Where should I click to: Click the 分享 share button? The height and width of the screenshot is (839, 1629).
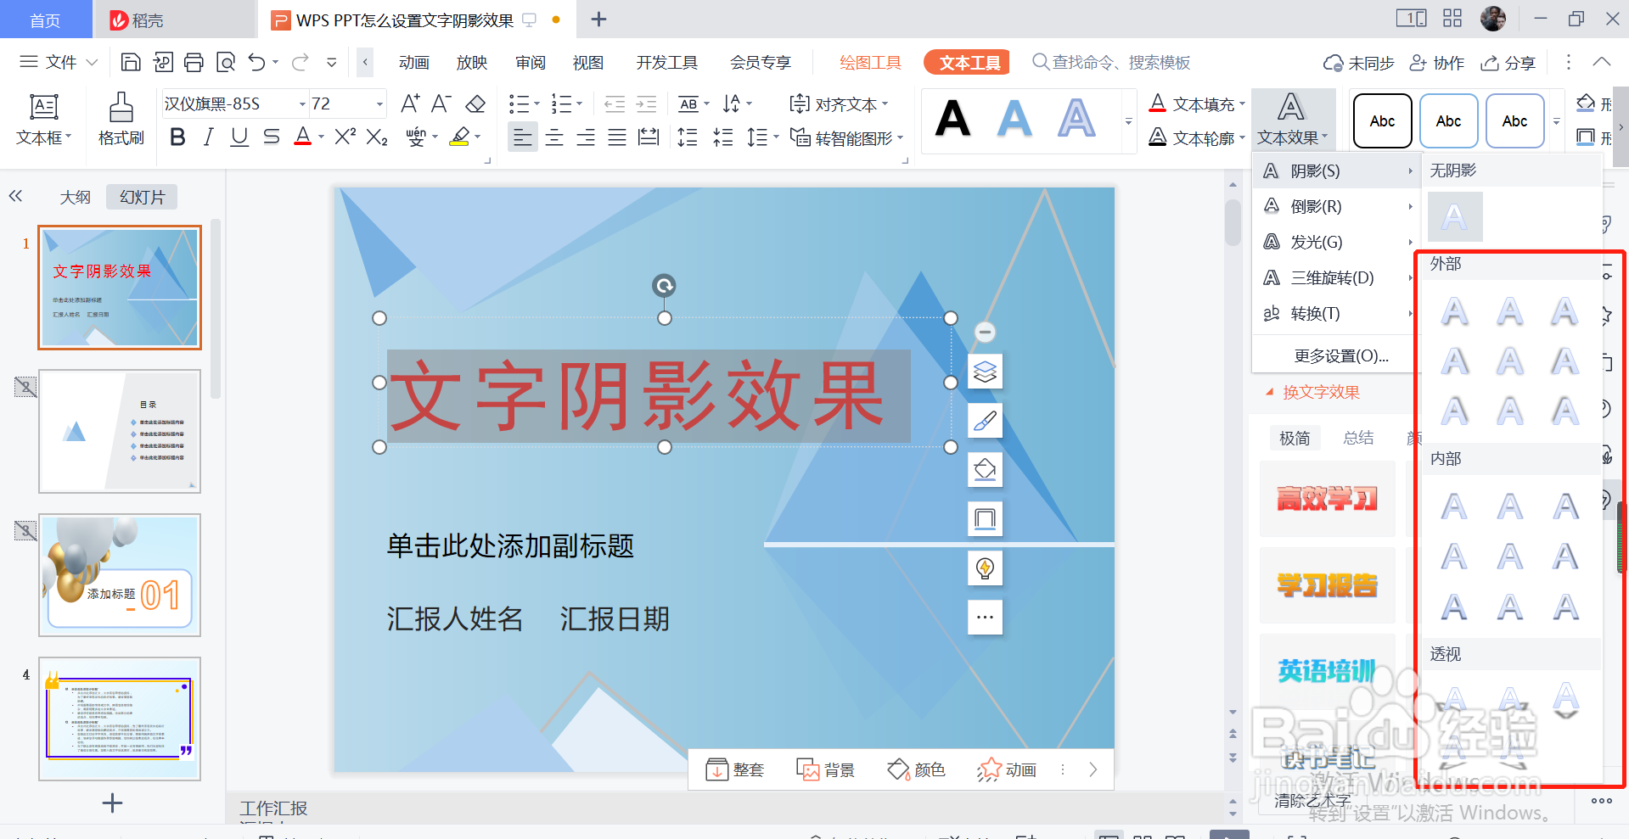pyautogui.click(x=1508, y=62)
